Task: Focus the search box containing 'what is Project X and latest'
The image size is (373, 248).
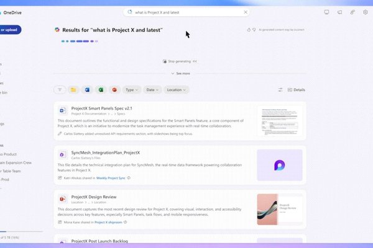Action: click(186, 12)
